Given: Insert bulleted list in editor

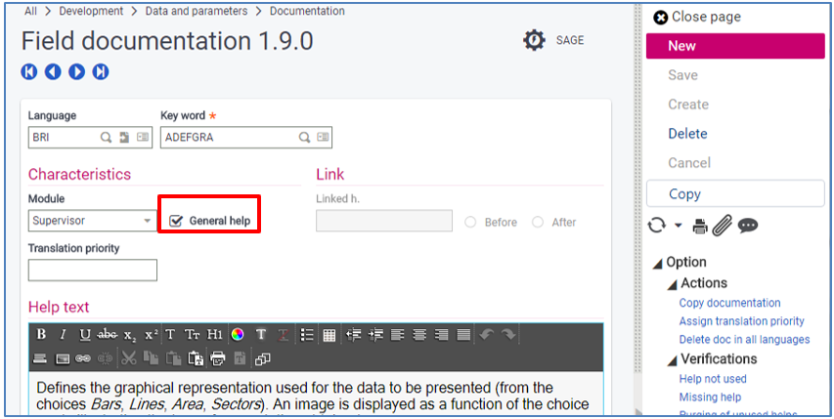Looking at the screenshot, I should 307,334.
